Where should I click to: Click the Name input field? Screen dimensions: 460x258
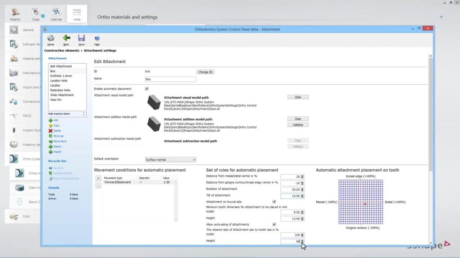pos(171,79)
